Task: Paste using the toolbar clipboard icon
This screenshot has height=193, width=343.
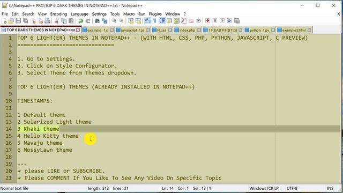Action: pyautogui.click(x=71, y=21)
